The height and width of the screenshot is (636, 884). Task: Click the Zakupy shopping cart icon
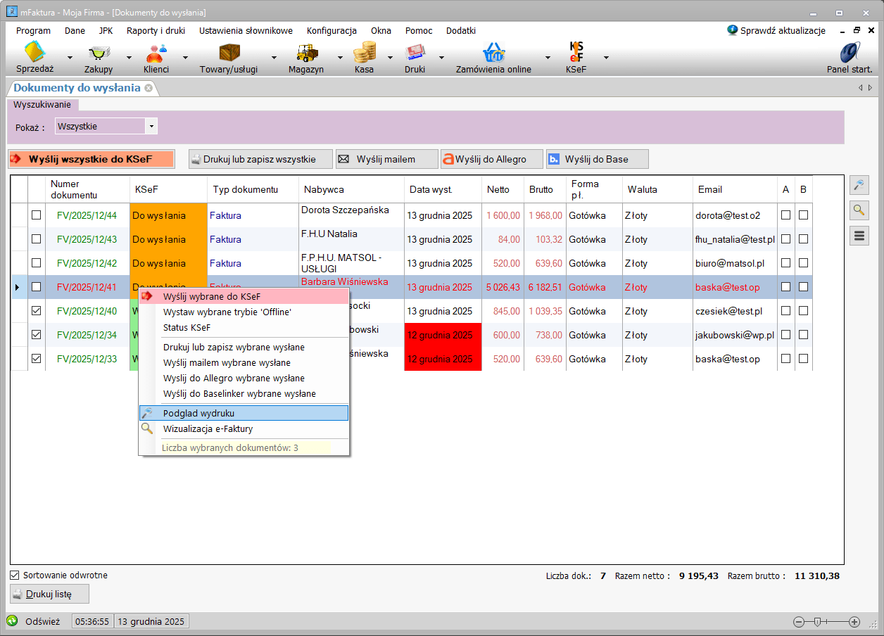point(98,54)
